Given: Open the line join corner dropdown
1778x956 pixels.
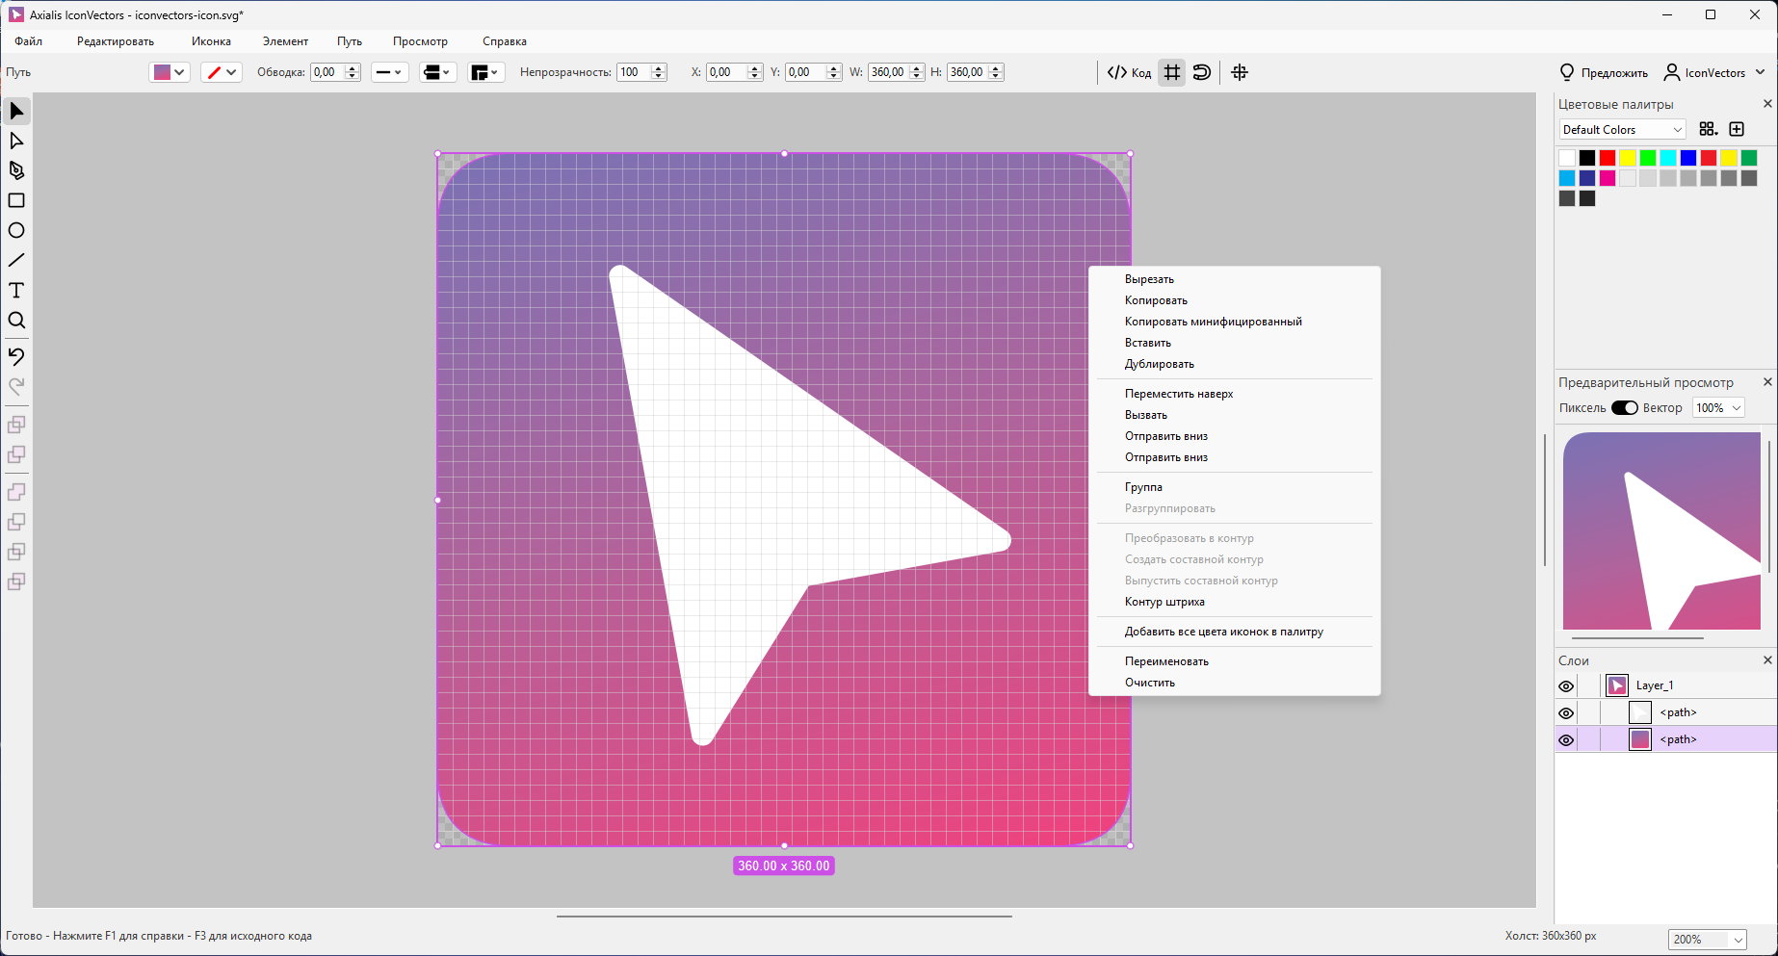Looking at the screenshot, I should (486, 72).
